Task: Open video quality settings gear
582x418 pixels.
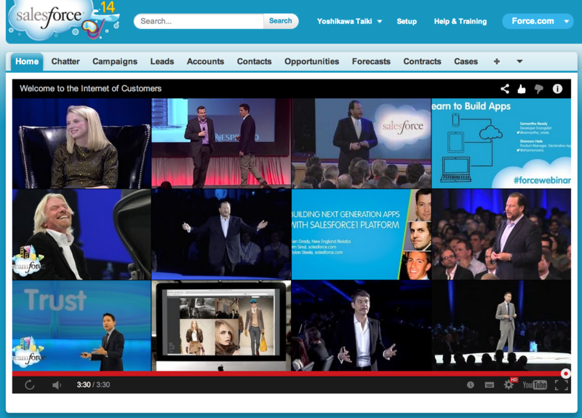Action: tap(509, 385)
